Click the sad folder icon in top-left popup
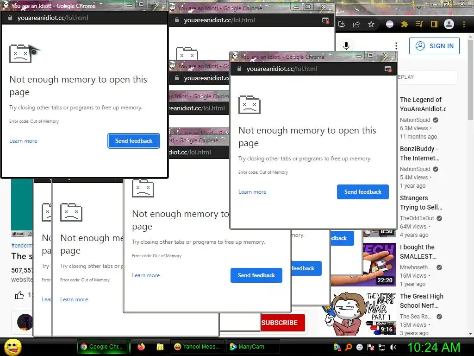The image size is (474, 356). (x=20, y=54)
